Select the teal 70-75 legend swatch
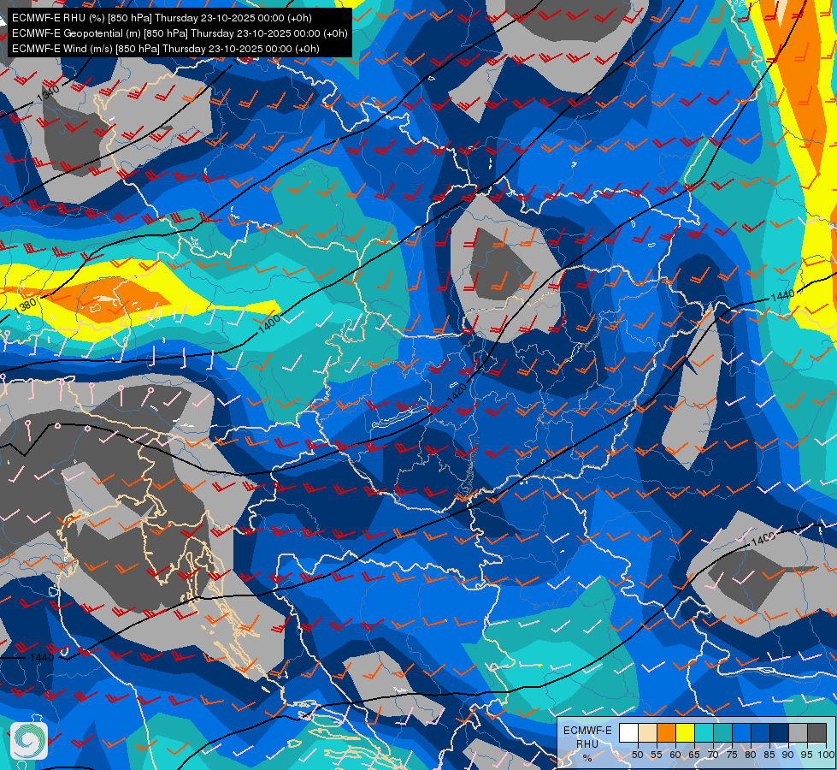Screen dimensions: 837x770 (723, 732)
